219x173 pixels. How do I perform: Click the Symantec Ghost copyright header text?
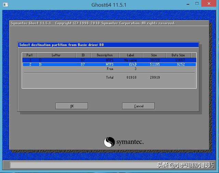coord(93,23)
